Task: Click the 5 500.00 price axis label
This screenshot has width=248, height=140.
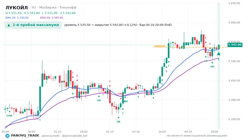Action: point(234,61)
